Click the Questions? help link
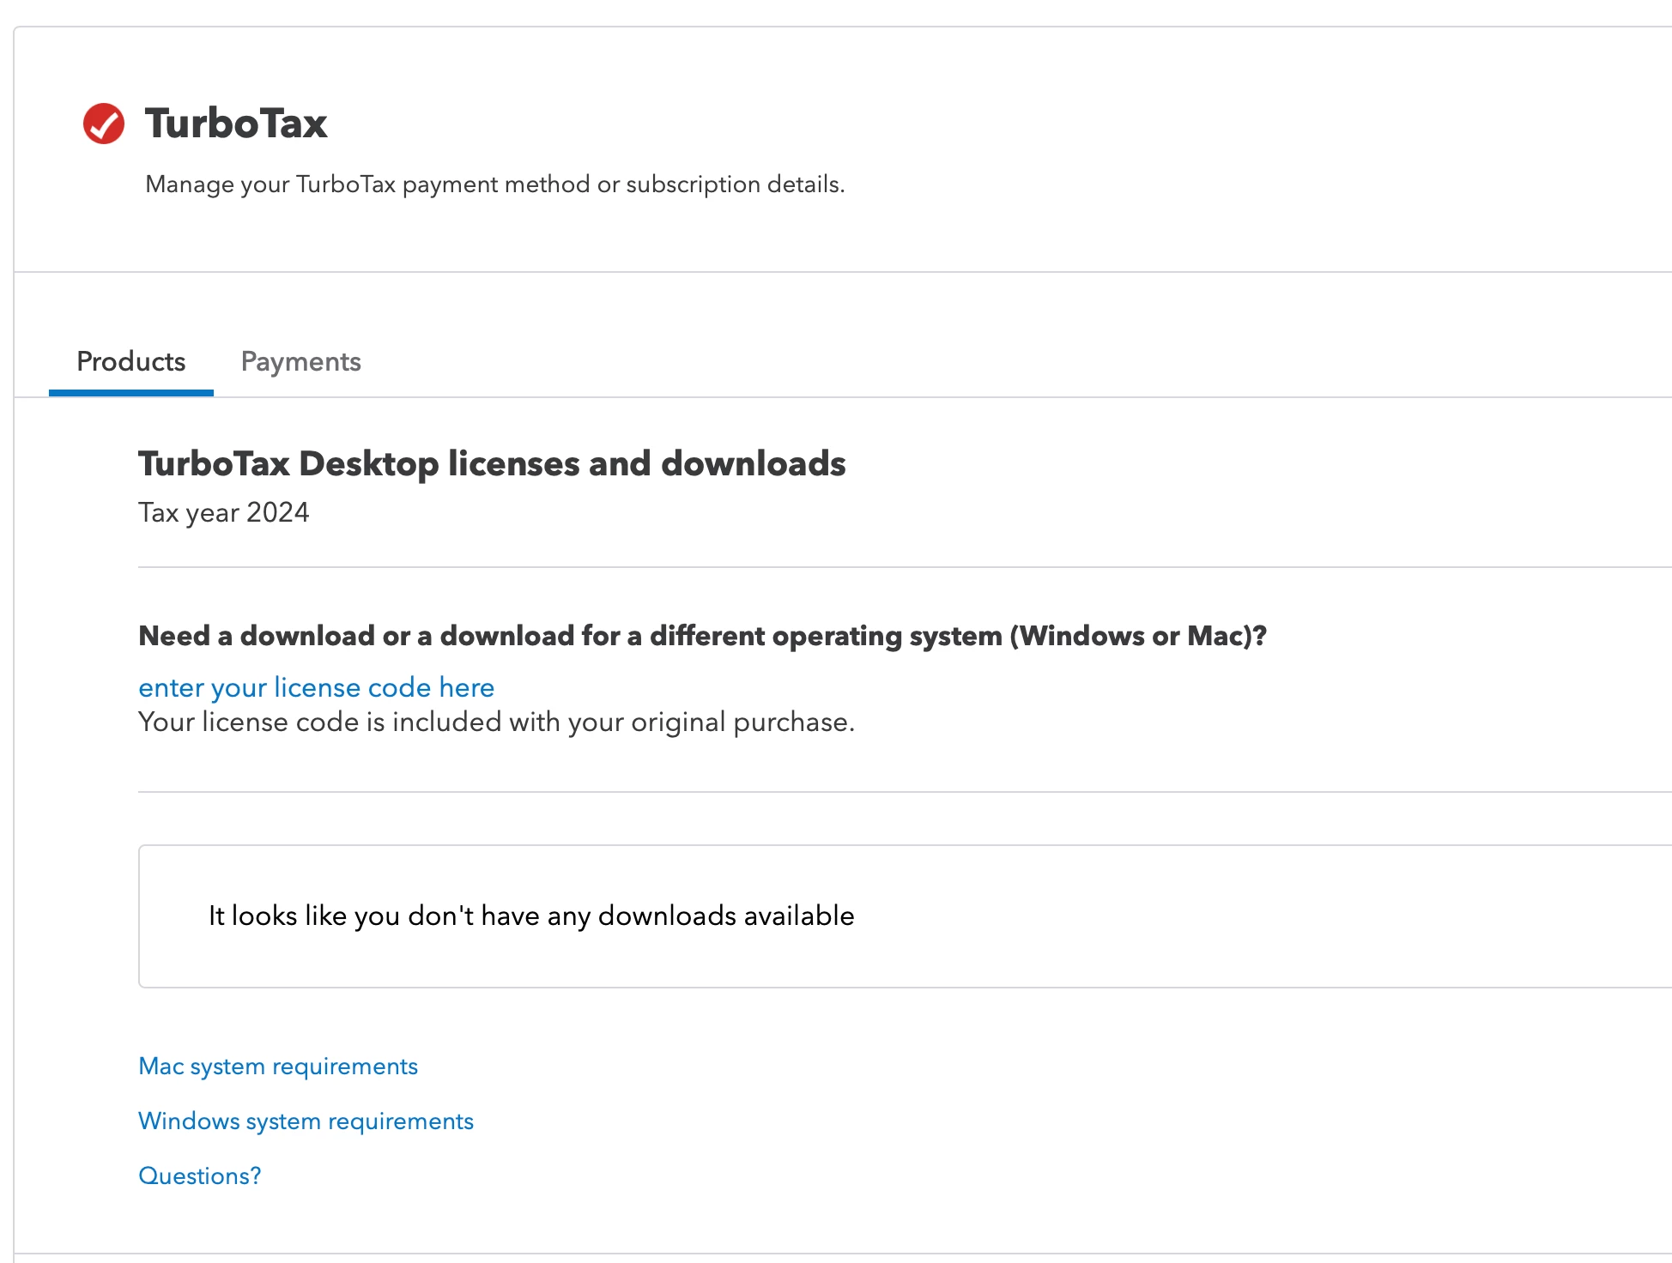This screenshot has height=1263, width=1672. point(199,1176)
